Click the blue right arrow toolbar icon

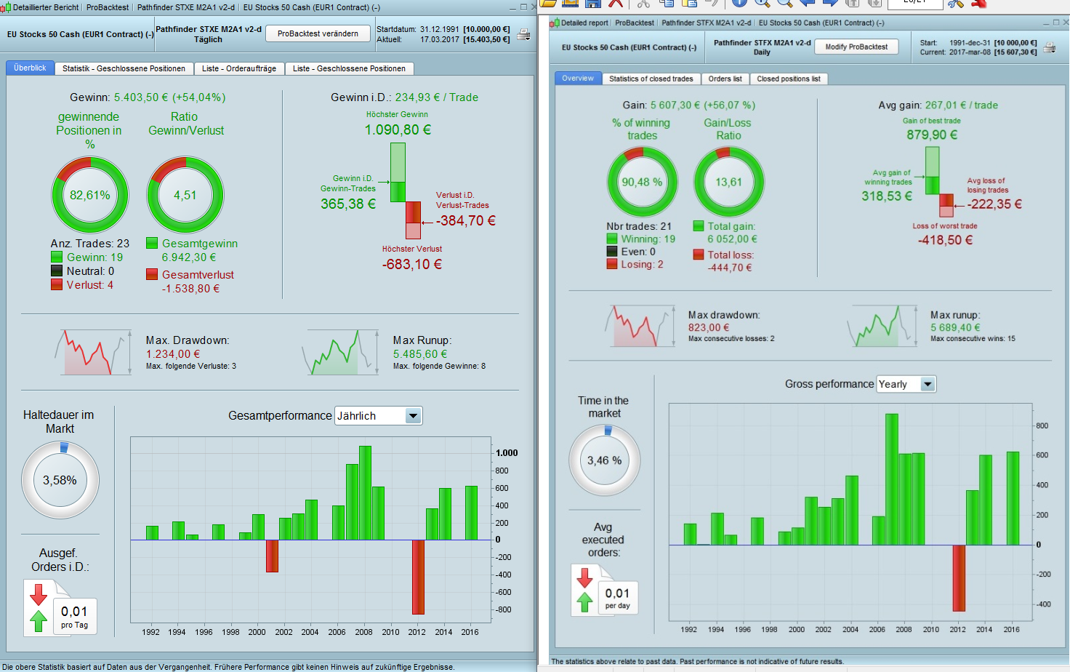pos(830,3)
